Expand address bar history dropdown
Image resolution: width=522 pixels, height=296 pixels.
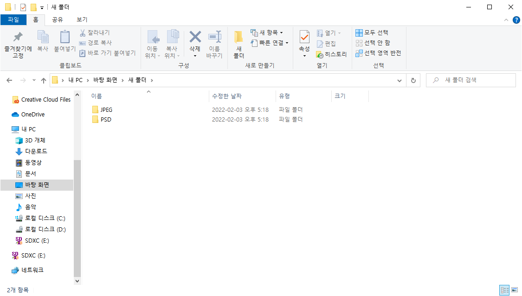coord(400,81)
